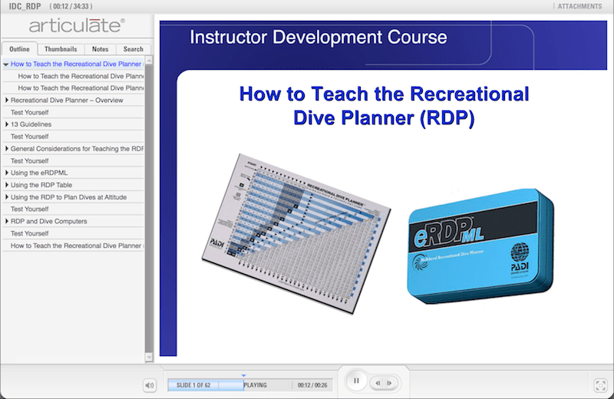Click the eRDPML device image

click(x=480, y=246)
